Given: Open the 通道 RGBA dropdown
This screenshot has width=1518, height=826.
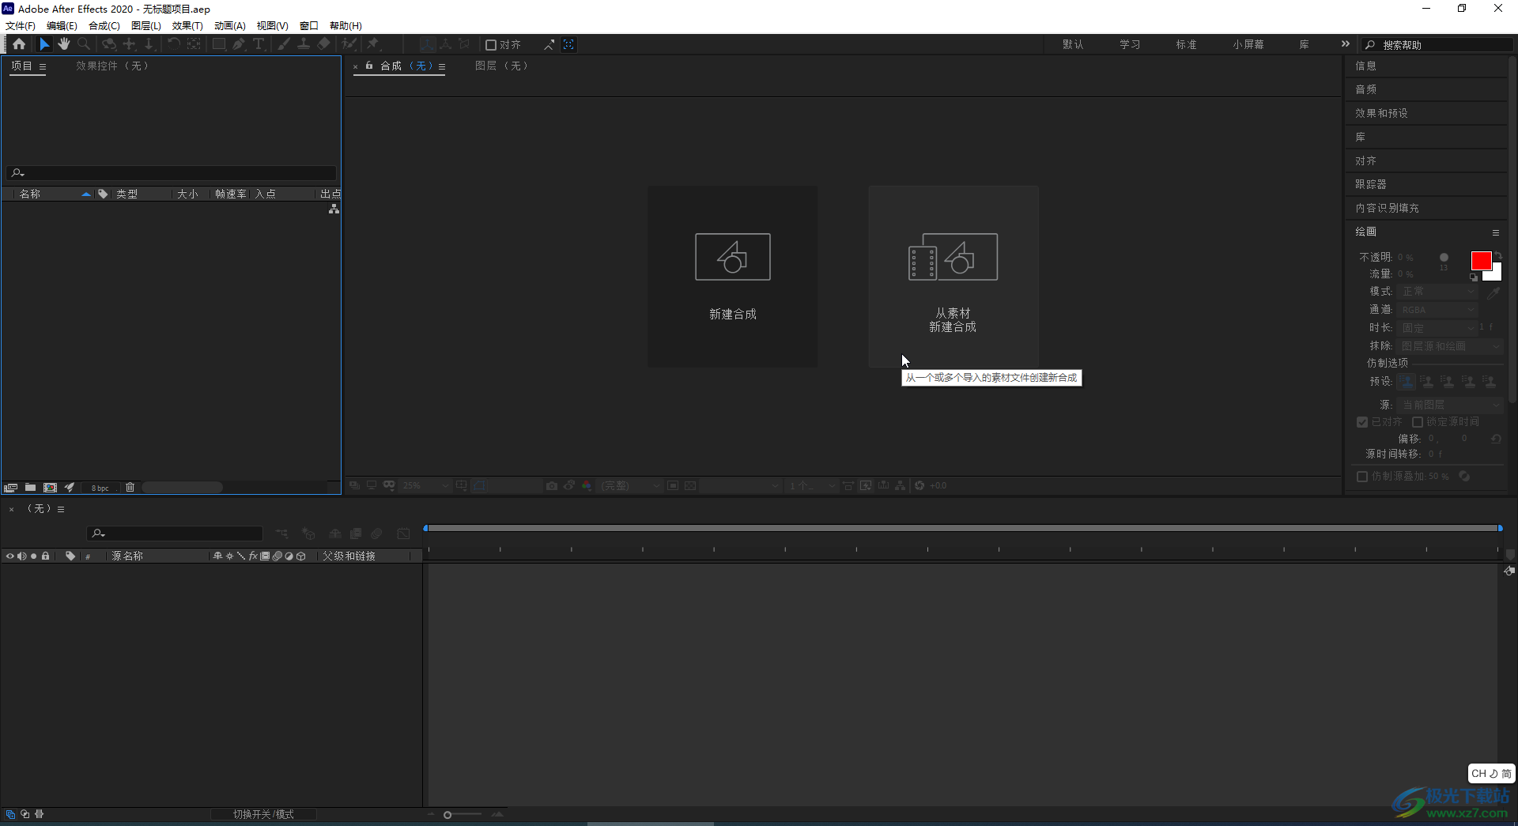Looking at the screenshot, I should tap(1437, 310).
